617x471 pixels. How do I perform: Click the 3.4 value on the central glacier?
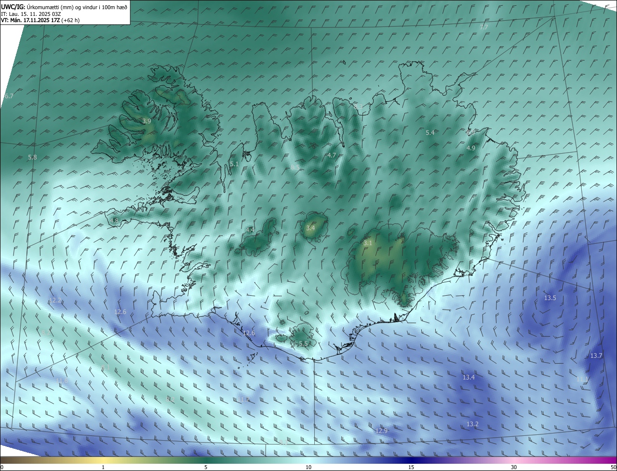click(x=310, y=228)
